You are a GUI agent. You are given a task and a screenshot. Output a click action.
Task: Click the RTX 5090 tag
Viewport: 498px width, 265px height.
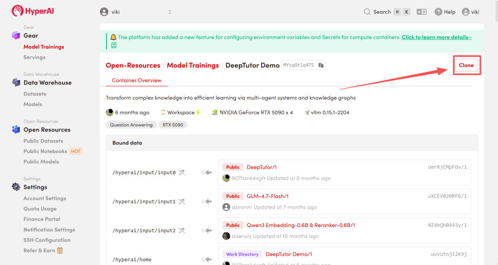click(x=173, y=125)
